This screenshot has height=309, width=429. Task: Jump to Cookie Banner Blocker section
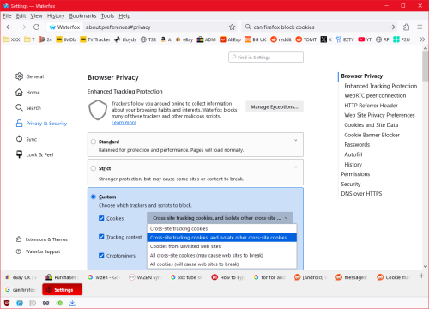pyautogui.click(x=372, y=135)
